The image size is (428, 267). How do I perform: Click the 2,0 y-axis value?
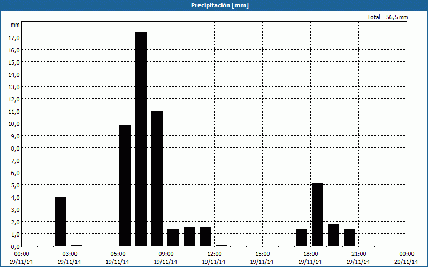tap(16, 222)
